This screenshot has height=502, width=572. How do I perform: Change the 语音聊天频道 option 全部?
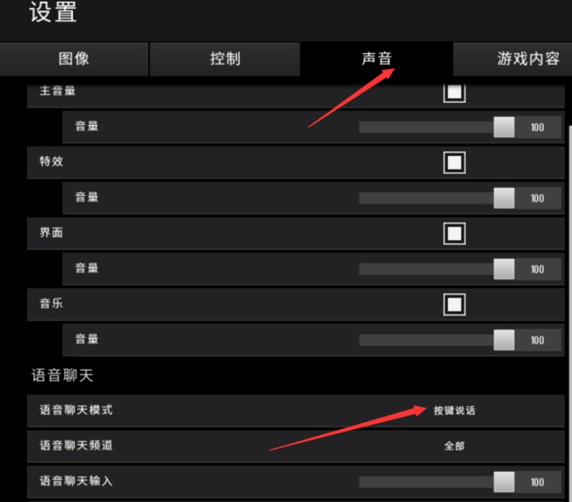454,446
